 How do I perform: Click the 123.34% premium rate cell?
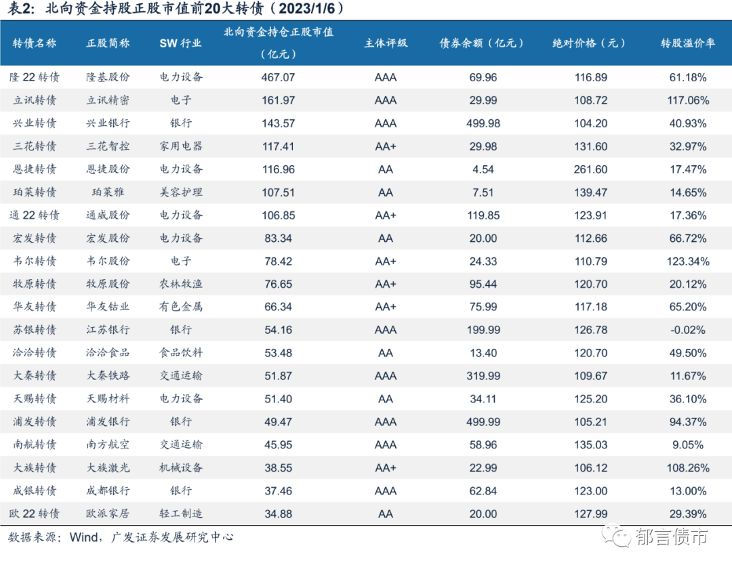[x=688, y=261]
